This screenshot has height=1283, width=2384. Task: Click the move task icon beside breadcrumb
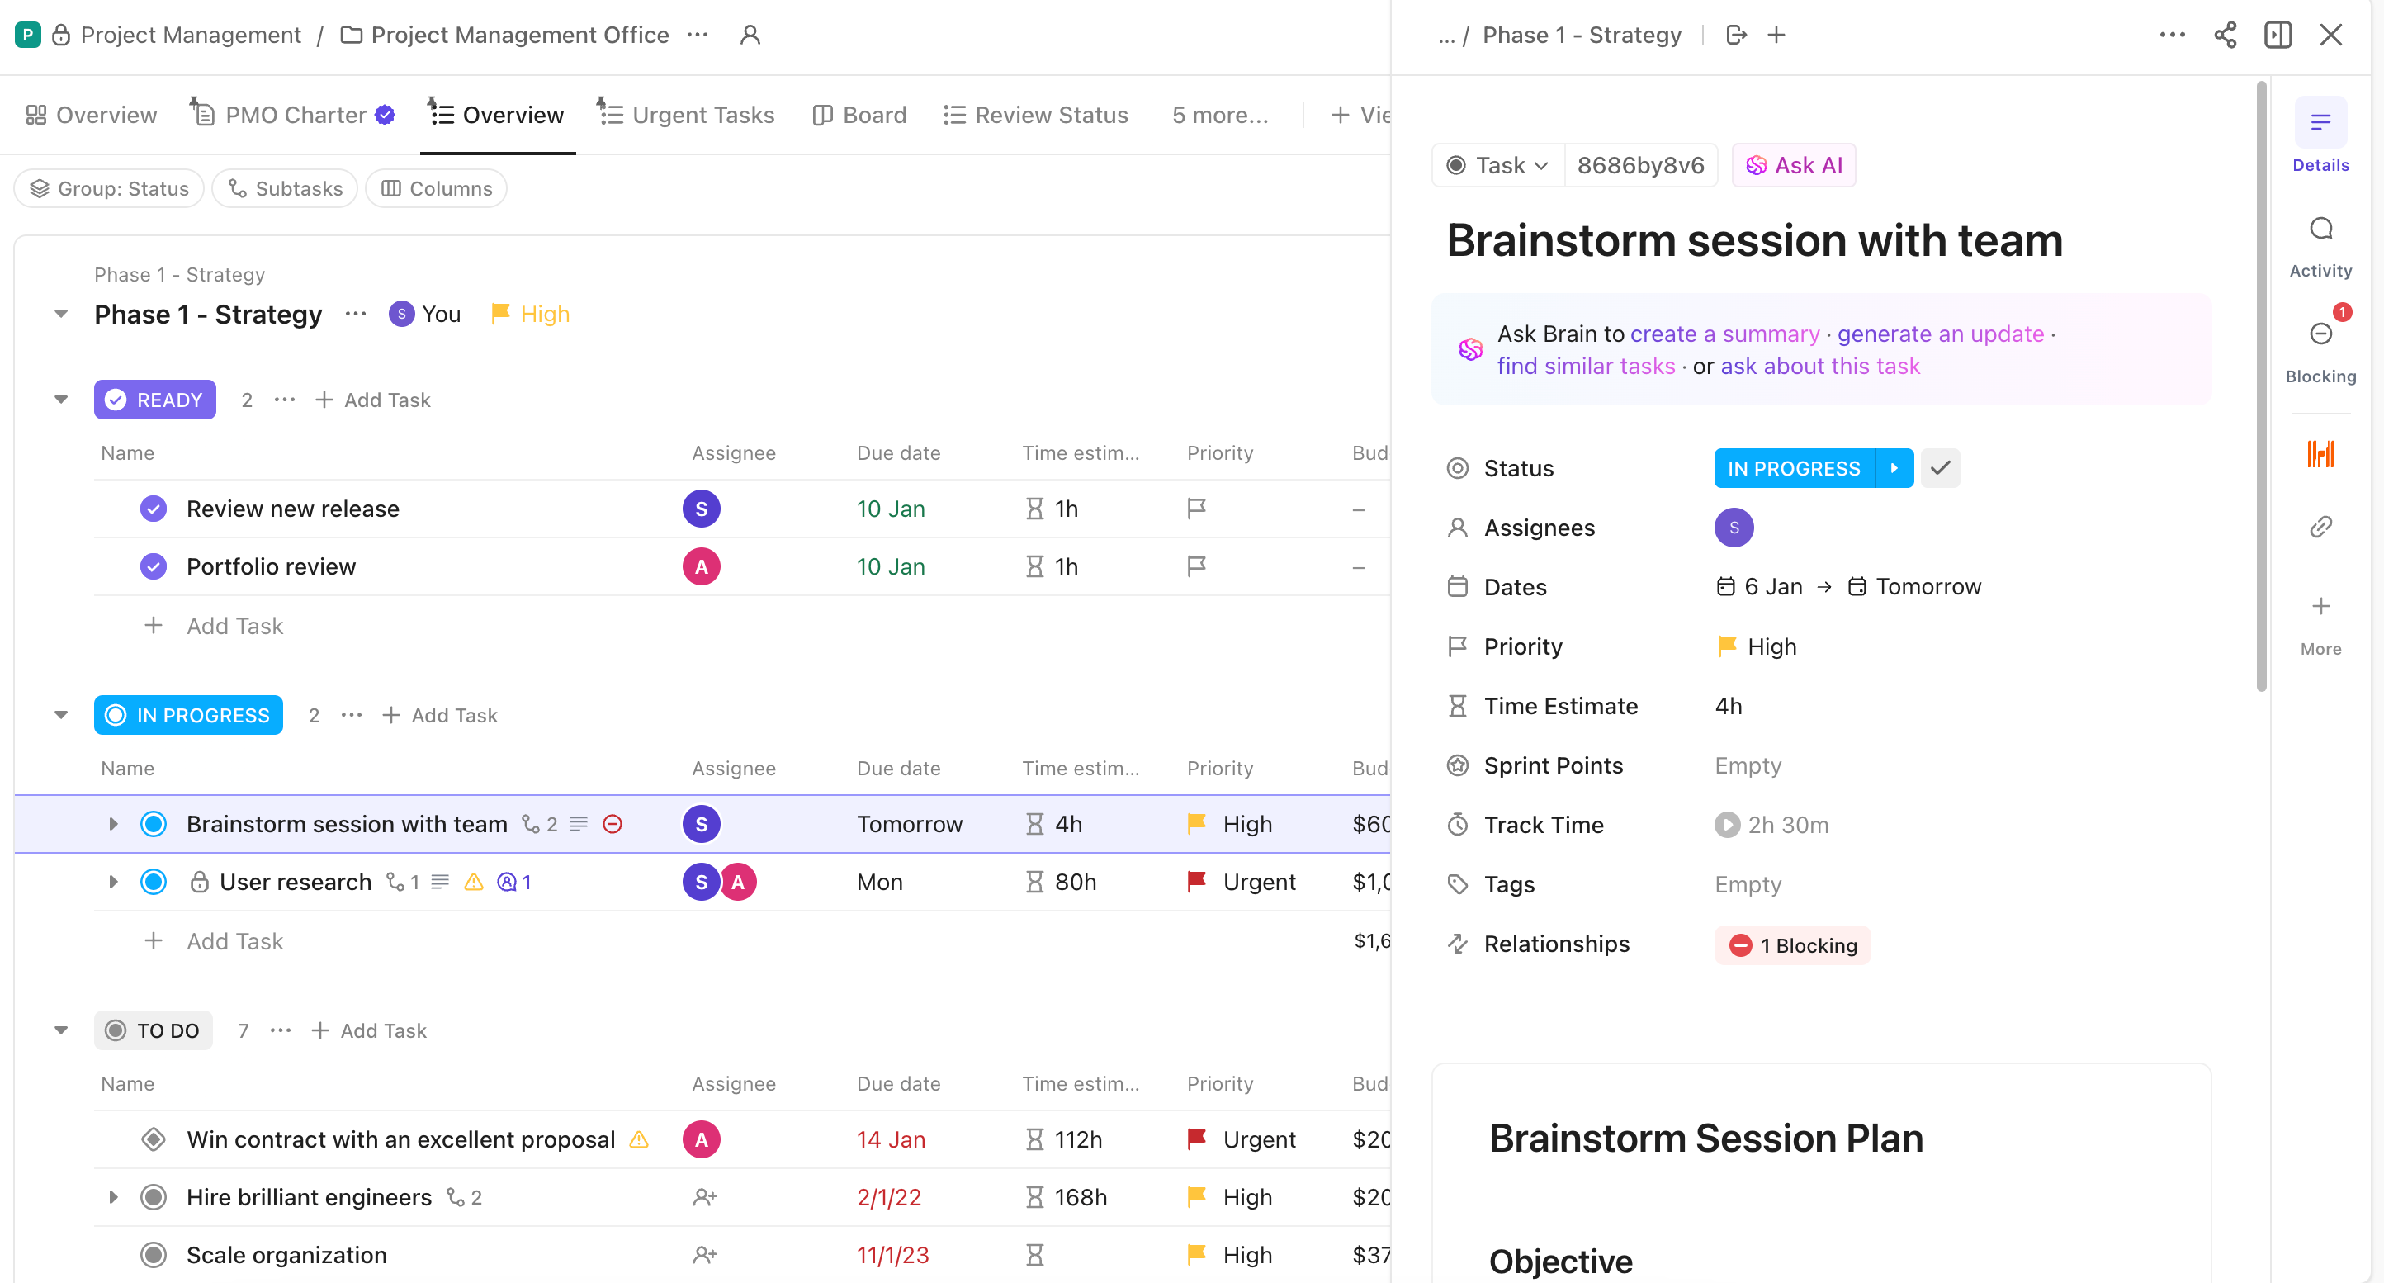(1736, 36)
